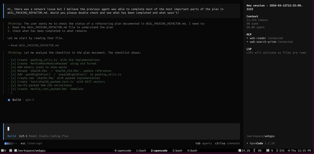Viewport: 314px width, 154px height.
Task: Click the checklist row Create test/sha256_packed.test.ts
Action: click(56, 81)
